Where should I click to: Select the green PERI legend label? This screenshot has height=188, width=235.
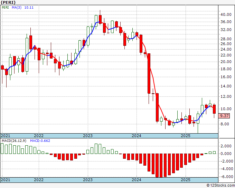(x=5, y=8)
